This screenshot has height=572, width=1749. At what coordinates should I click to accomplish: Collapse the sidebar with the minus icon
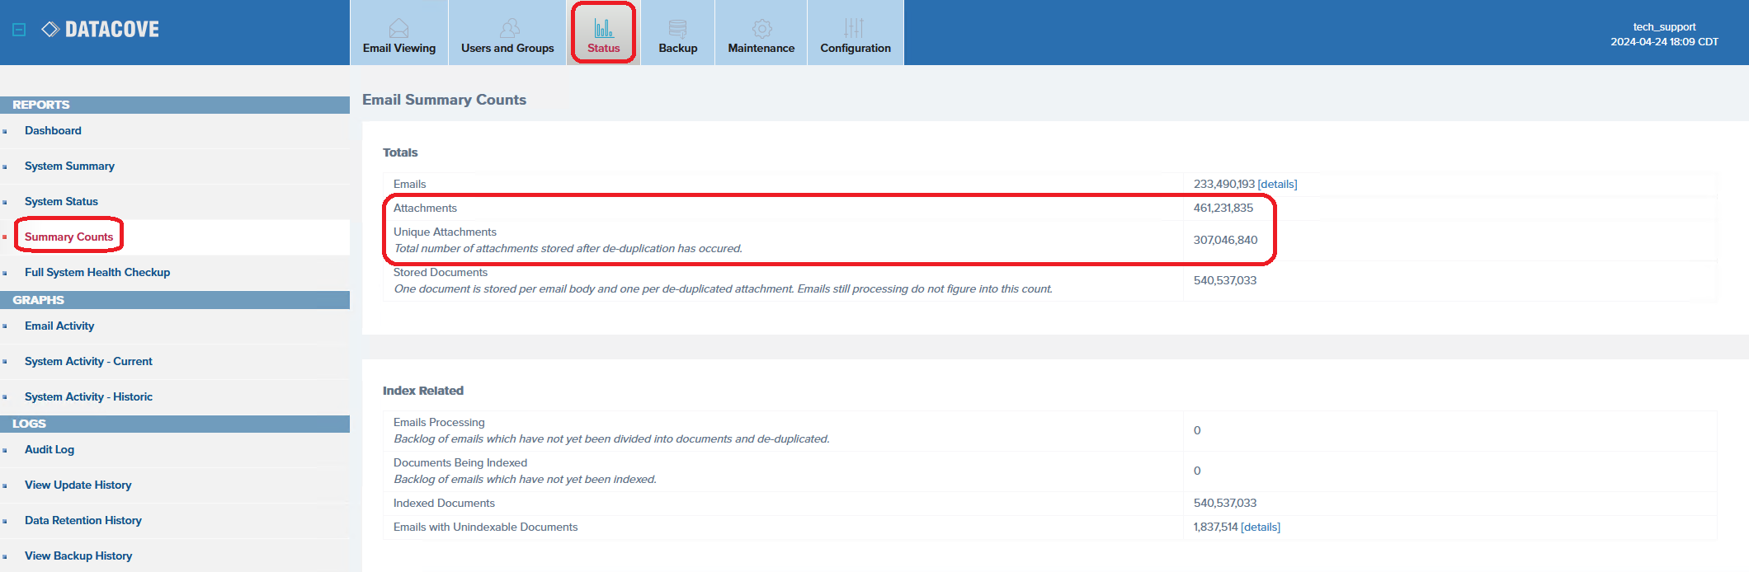tap(19, 30)
